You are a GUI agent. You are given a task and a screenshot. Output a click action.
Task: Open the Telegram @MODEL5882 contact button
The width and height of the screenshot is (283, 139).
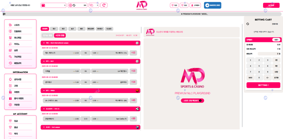click(x=213, y=5)
